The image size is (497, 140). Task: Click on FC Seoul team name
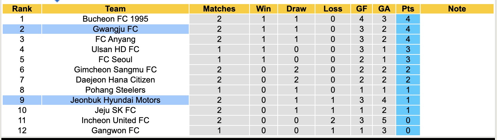115,60
